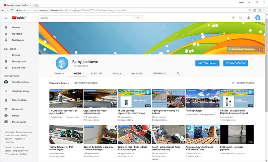Click the Farby jachtowe browser tab
Image resolution: width=268 pixels, height=162 pixels.
17,5
